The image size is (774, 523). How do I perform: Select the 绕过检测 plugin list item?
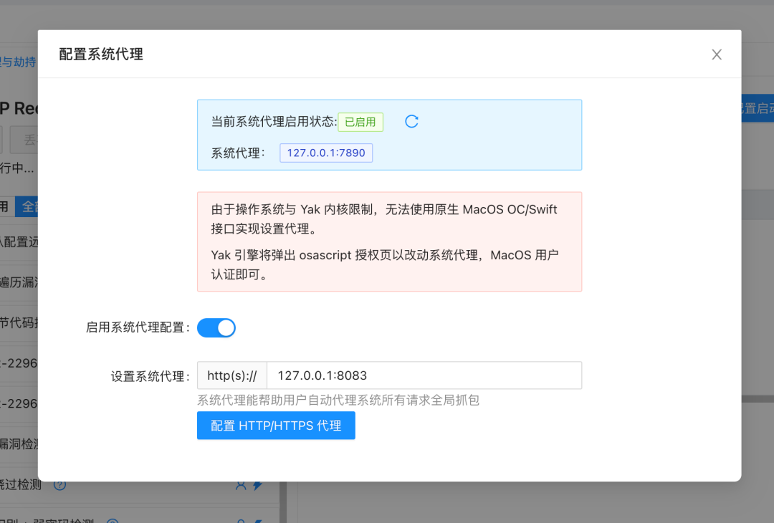click(x=21, y=485)
